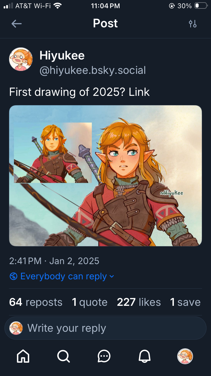
Task: Go to Home feed tab
Action: (x=23, y=357)
